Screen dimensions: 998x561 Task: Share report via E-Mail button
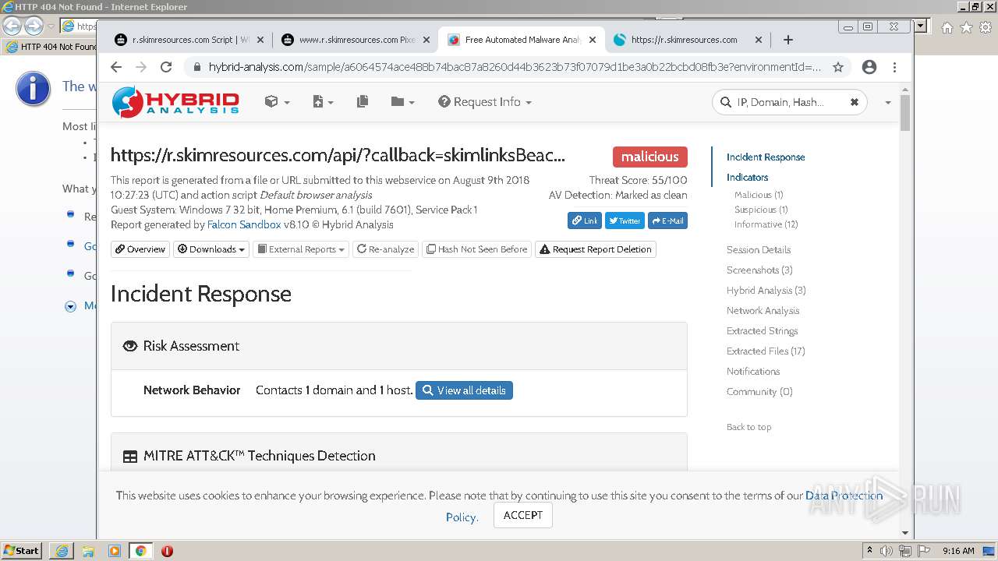[x=667, y=221]
